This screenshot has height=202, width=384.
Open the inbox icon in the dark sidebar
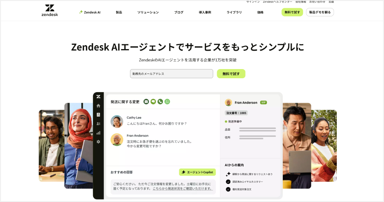pyautogui.click(x=98, y=115)
